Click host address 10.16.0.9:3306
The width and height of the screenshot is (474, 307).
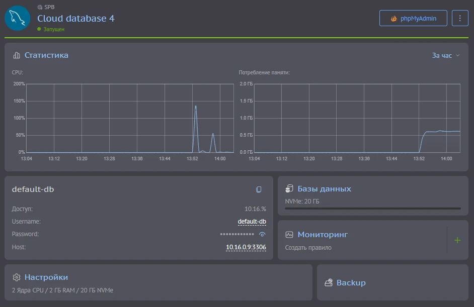[246, 247]
